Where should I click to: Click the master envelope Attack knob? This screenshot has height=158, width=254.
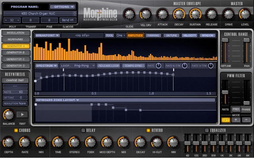(x=162, y=14)
